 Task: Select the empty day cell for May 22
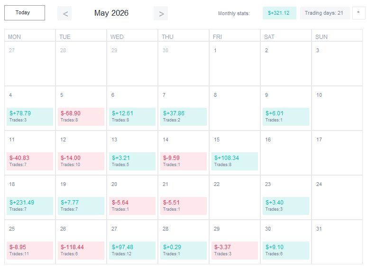point(235,197)
